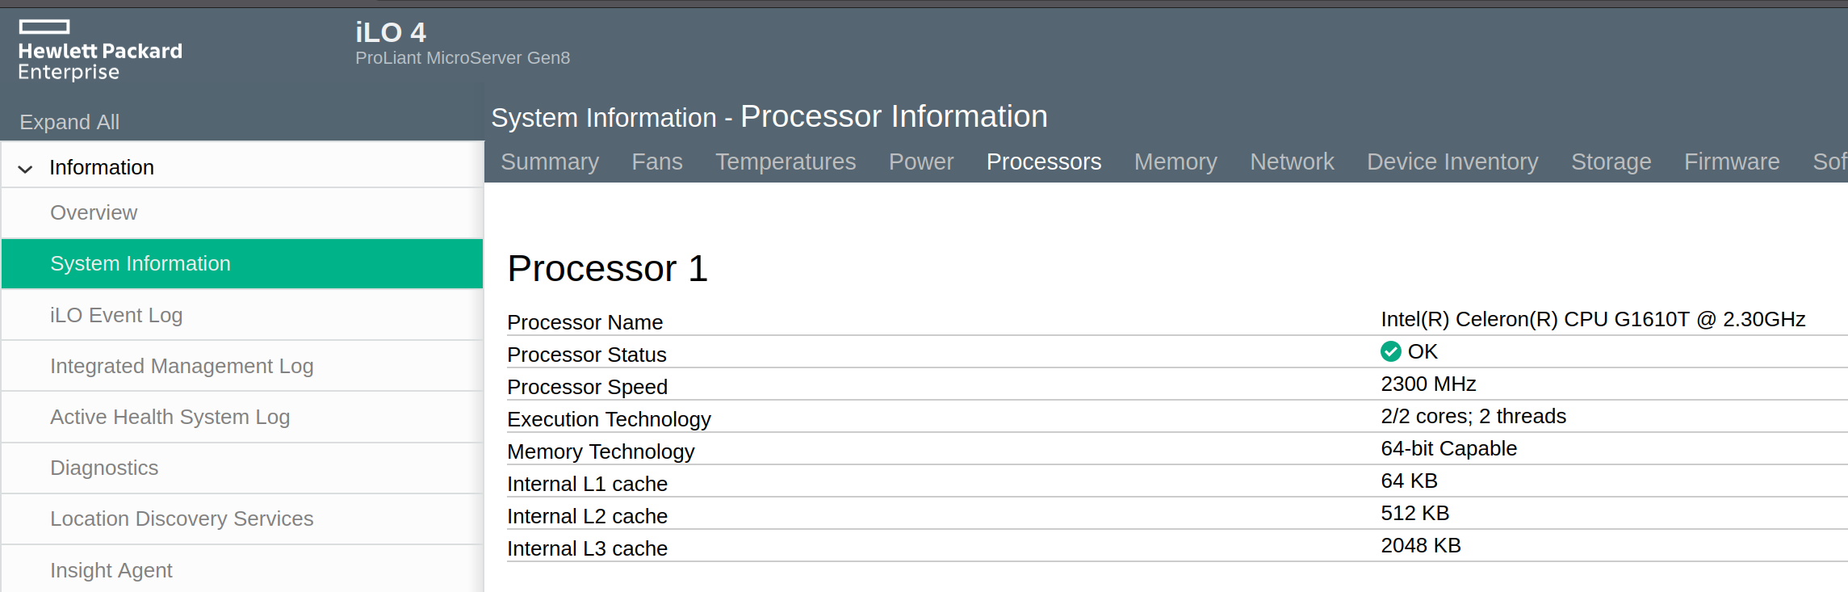Viewport: 1848px width, 592px height.
Task: Open Location Discovery Services
Action: pyautogui.click(x=182, y=519)
